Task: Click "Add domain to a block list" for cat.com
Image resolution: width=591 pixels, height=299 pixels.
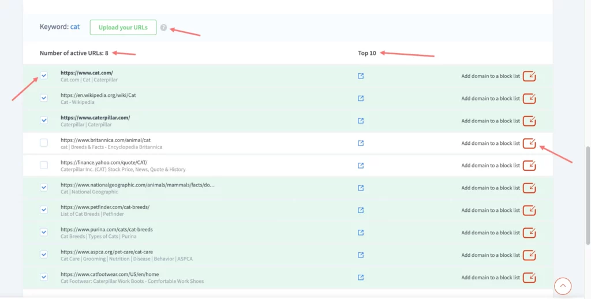Action: point(491,76)
